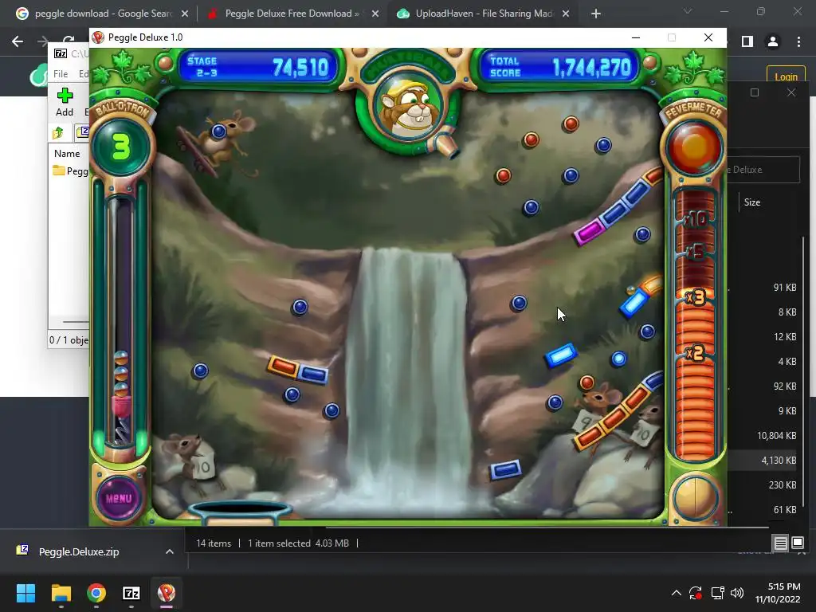
Task: Click the golden ball at bottom right corner
Action: coord(695,497)
